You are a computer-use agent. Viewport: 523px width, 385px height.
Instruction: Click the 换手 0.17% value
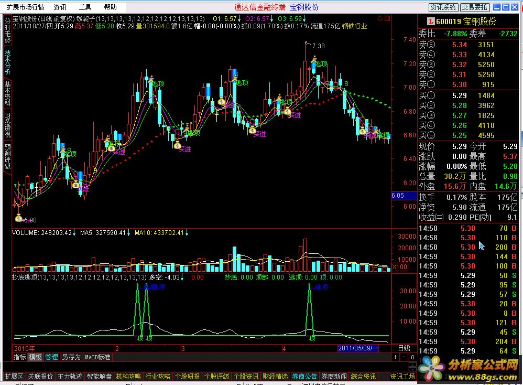pos(456,197)
